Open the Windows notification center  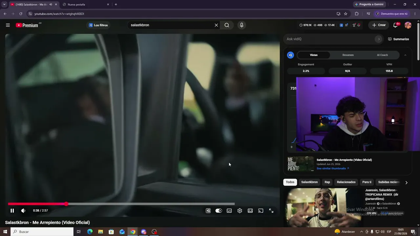(413, 232)
